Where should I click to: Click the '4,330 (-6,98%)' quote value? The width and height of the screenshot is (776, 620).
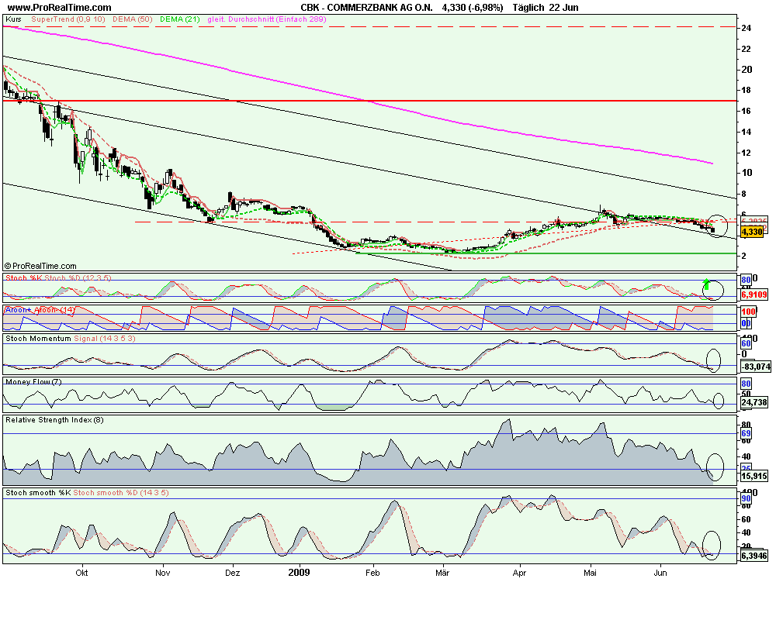pos(473,8)
